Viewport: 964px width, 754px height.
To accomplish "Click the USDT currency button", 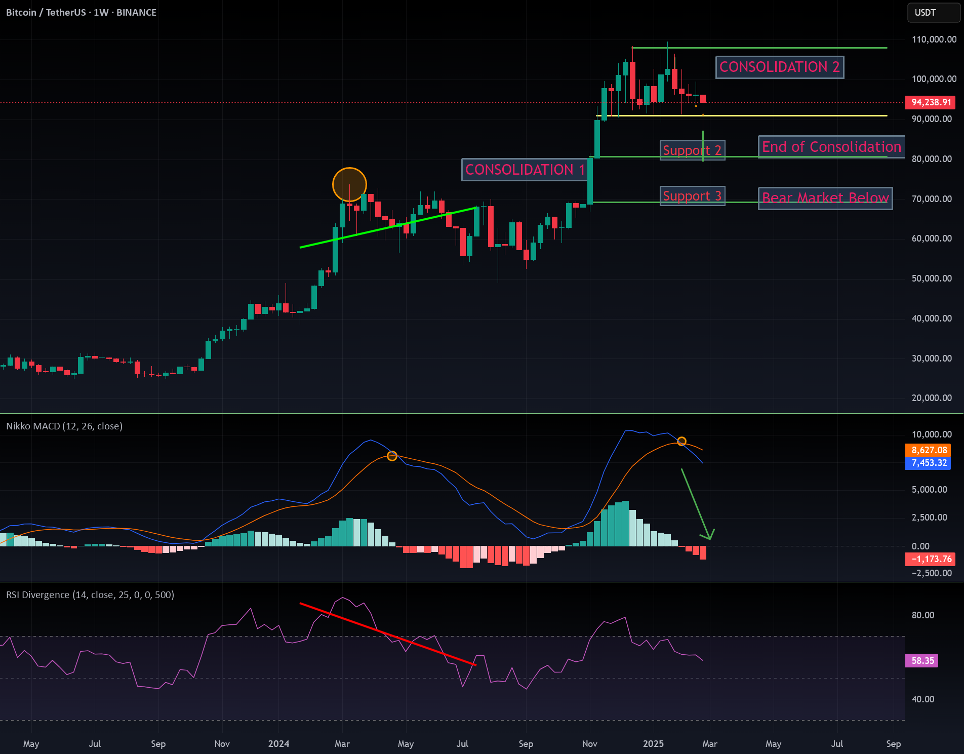I will 933,13.
